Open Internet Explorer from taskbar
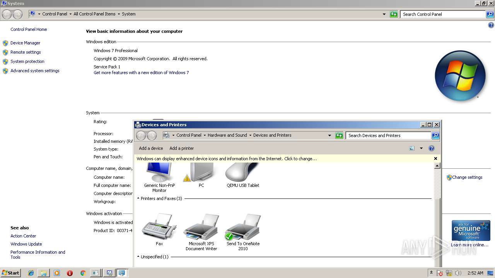Viewport: 495px width, 278px height. pyautogui.click(x=31, y=273)
